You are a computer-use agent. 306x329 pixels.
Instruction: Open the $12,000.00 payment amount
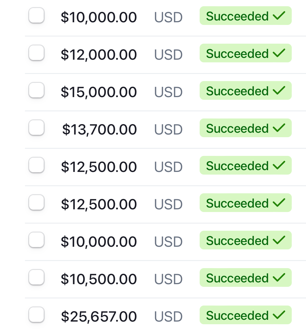(x=99, y=55)
